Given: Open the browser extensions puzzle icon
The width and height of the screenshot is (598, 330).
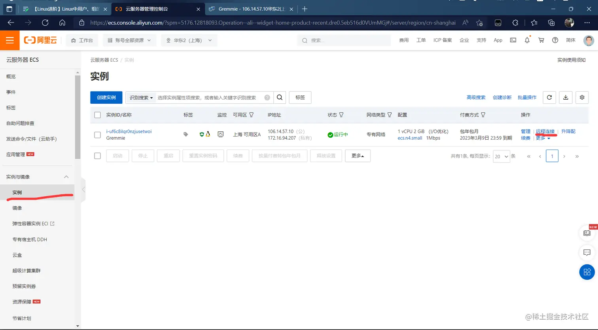Looking at the screenshot, I should tap(515, 23).
